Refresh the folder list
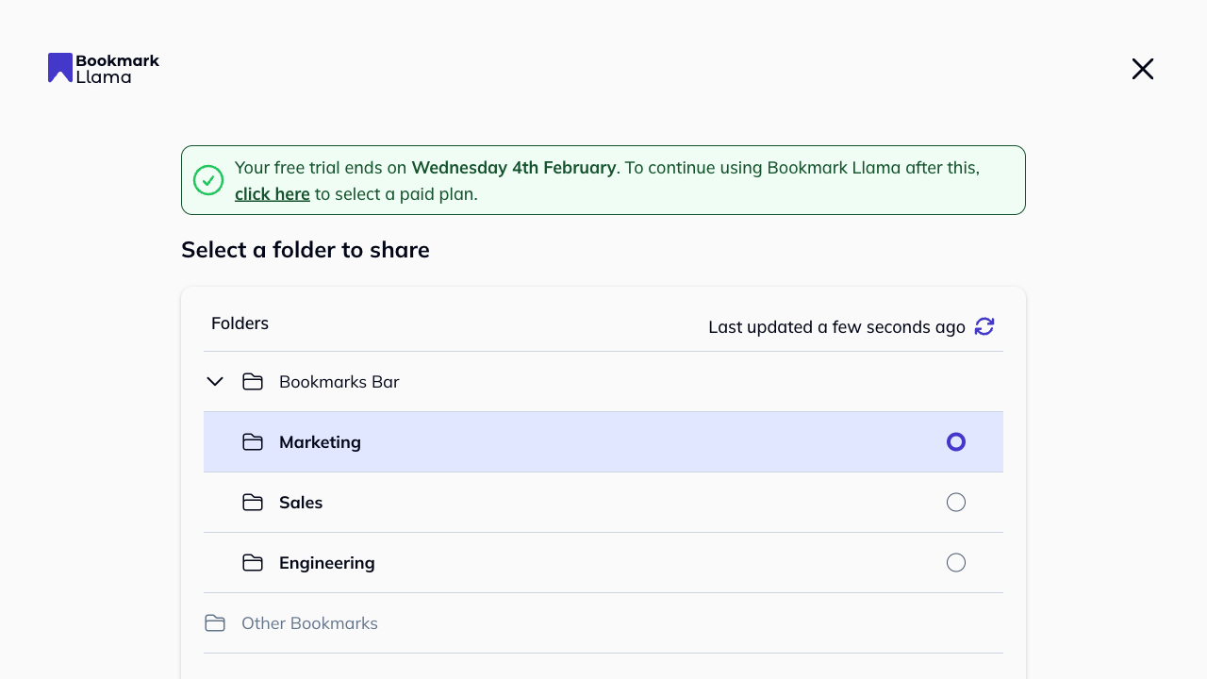Image resolution: width=1207 pixels, height=679 pixels. coord(984,326)
